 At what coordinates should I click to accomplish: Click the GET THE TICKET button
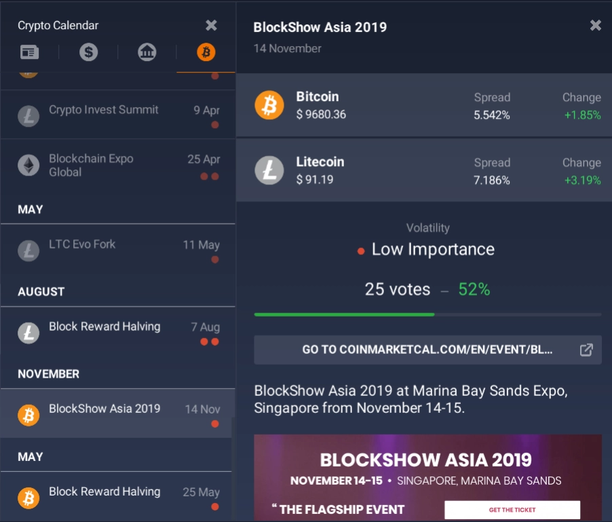click(512, 509)
